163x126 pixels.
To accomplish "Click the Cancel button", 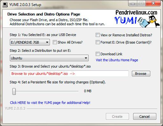I will (145, 117).
